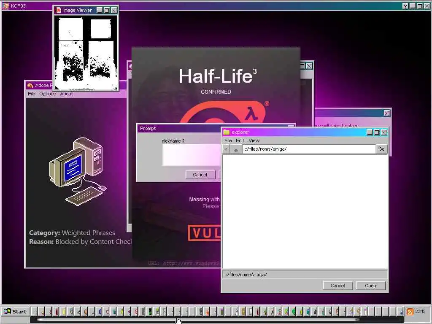Click Open in the explorer dialog

[370, 286]
